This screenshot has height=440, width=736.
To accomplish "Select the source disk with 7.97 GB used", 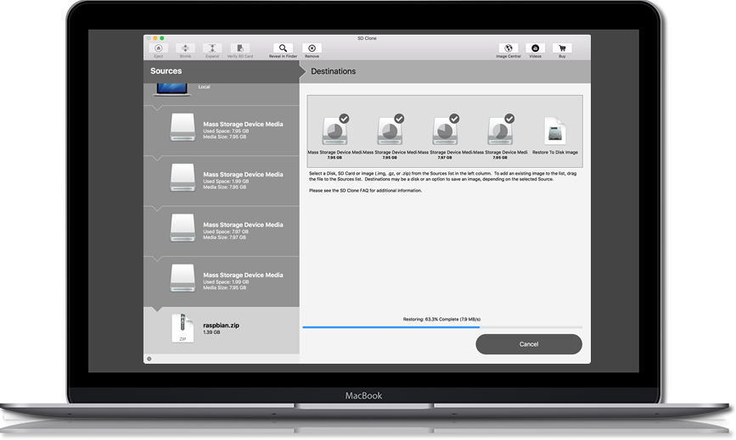I will (x=221, y=229).
